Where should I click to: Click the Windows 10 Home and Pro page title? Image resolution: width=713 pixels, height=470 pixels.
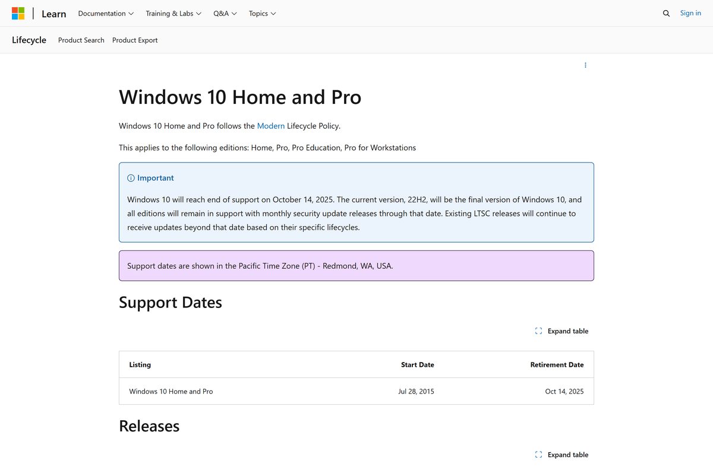click(x=240, y=97)
